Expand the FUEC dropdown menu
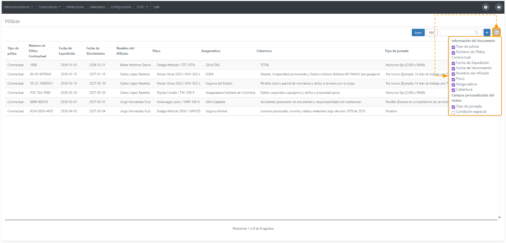This screenshot has height=243, width=506. [142, 7]
